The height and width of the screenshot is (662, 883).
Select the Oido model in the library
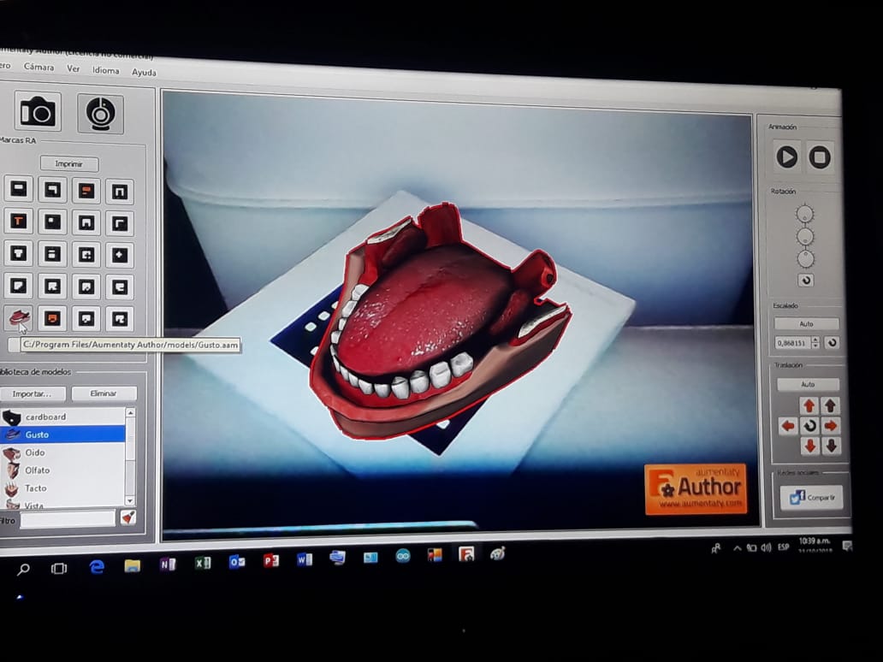pyautogui.click(x=63, y=452)
